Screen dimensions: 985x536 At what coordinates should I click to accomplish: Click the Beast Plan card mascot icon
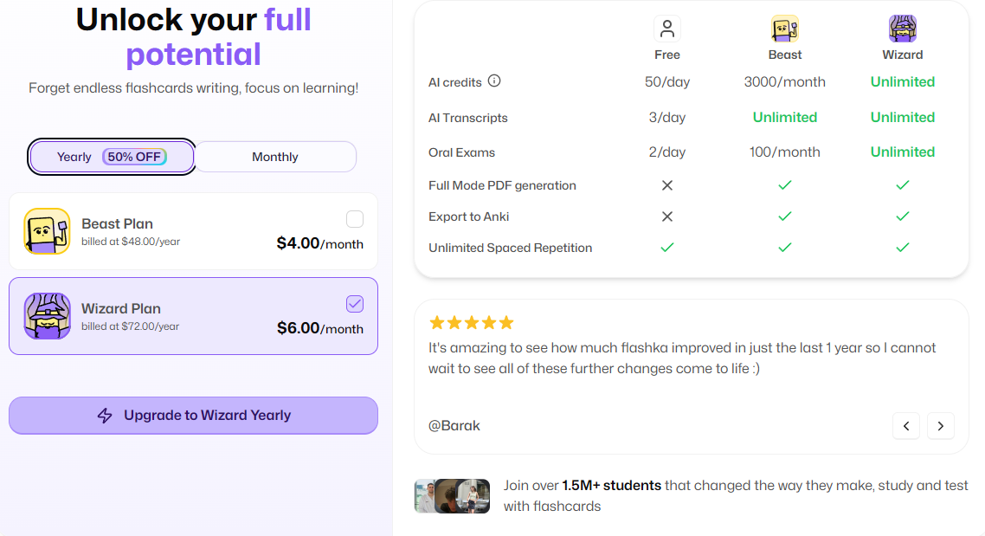click(47, 231)
